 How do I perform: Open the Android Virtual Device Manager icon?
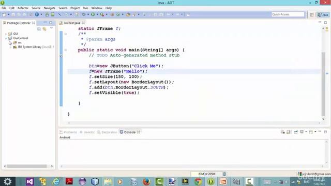53,14
